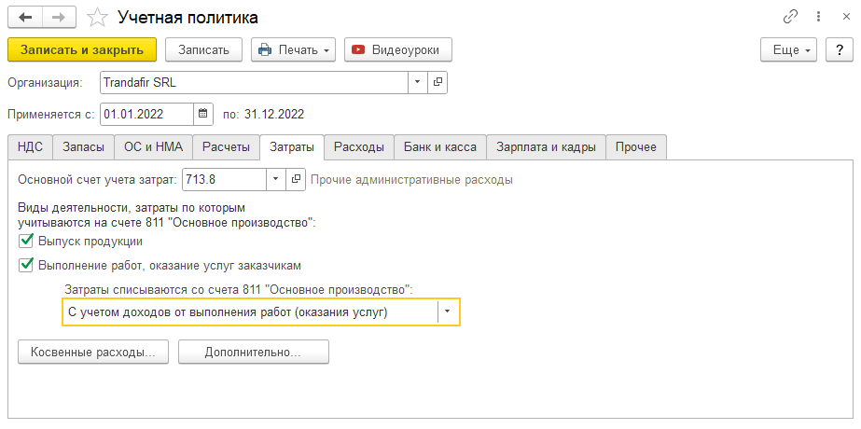Click the back navigation arrow
The height and width of the screenshot is (429, 861).
tap(24, 18)
